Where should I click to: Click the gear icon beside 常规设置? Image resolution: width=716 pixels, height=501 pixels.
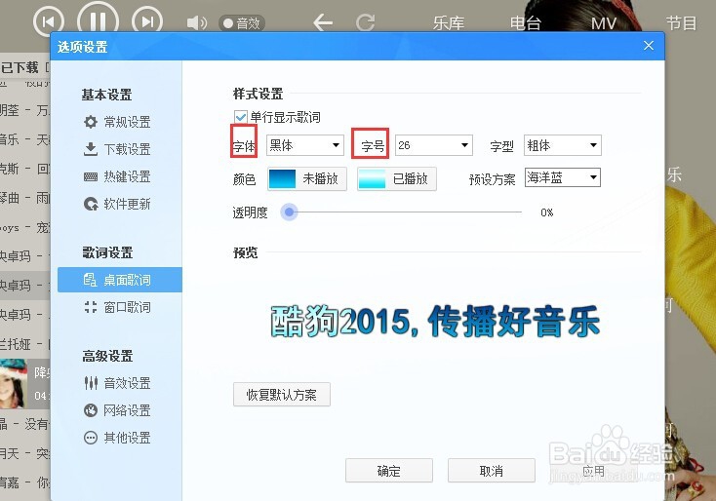click(91, 122)
